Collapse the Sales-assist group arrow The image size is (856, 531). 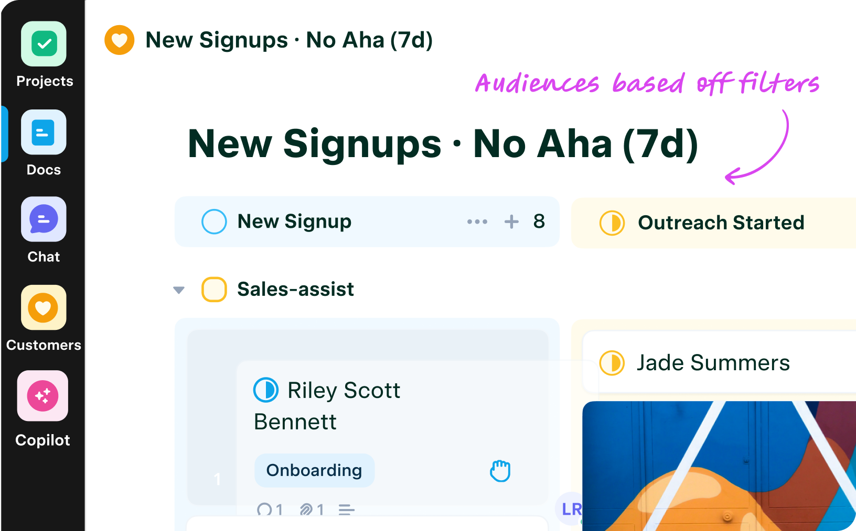179,290
